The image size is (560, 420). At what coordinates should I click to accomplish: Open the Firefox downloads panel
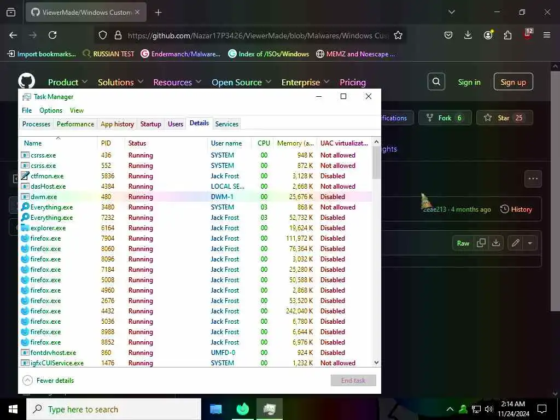pos(468,35)
